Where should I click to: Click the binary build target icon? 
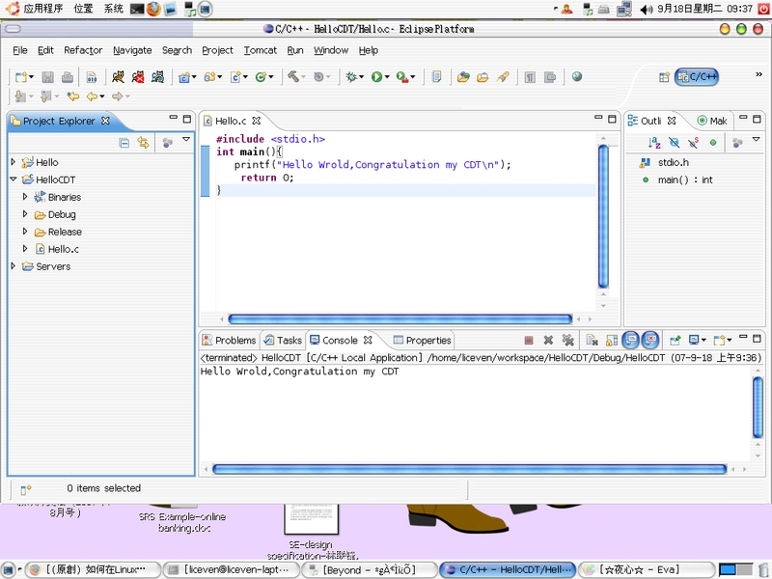[92, 77]
